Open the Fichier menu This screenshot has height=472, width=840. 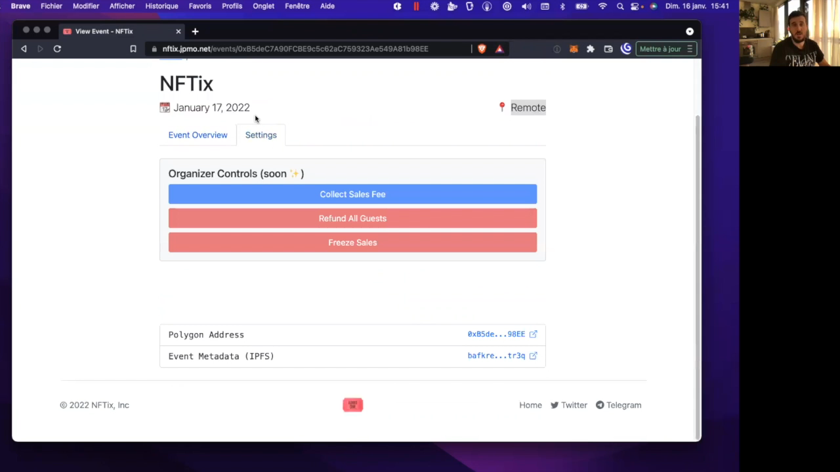click(x=51, y=6)
